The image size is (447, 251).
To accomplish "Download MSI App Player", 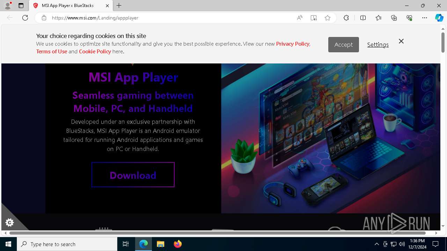I will click(133, 175).
